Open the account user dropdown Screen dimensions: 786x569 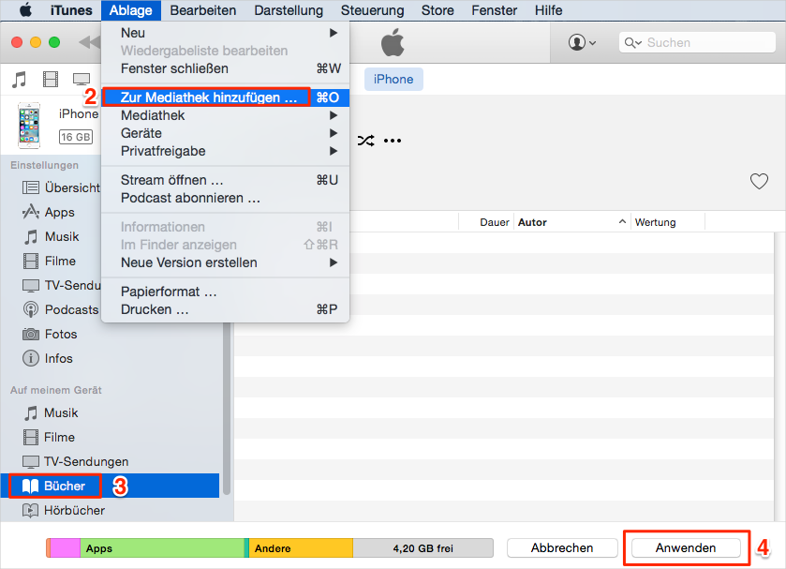(582, 42)
